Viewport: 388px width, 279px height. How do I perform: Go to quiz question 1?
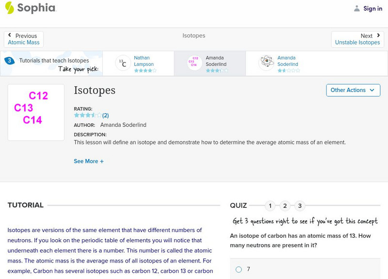point(270,206)
